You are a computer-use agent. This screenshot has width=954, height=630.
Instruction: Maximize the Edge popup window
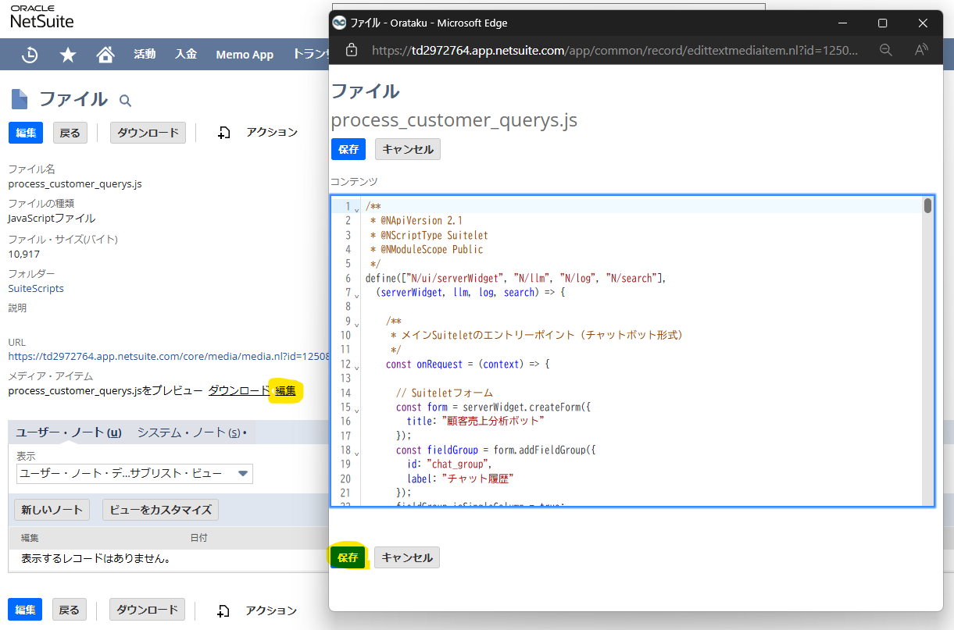point(882,23)
